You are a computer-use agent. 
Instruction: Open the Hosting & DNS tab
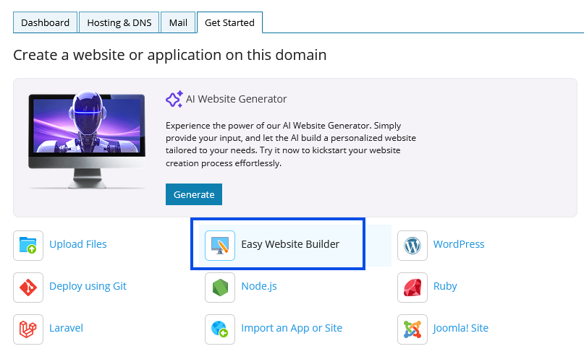pyautogui.click(x=119, y=22)
